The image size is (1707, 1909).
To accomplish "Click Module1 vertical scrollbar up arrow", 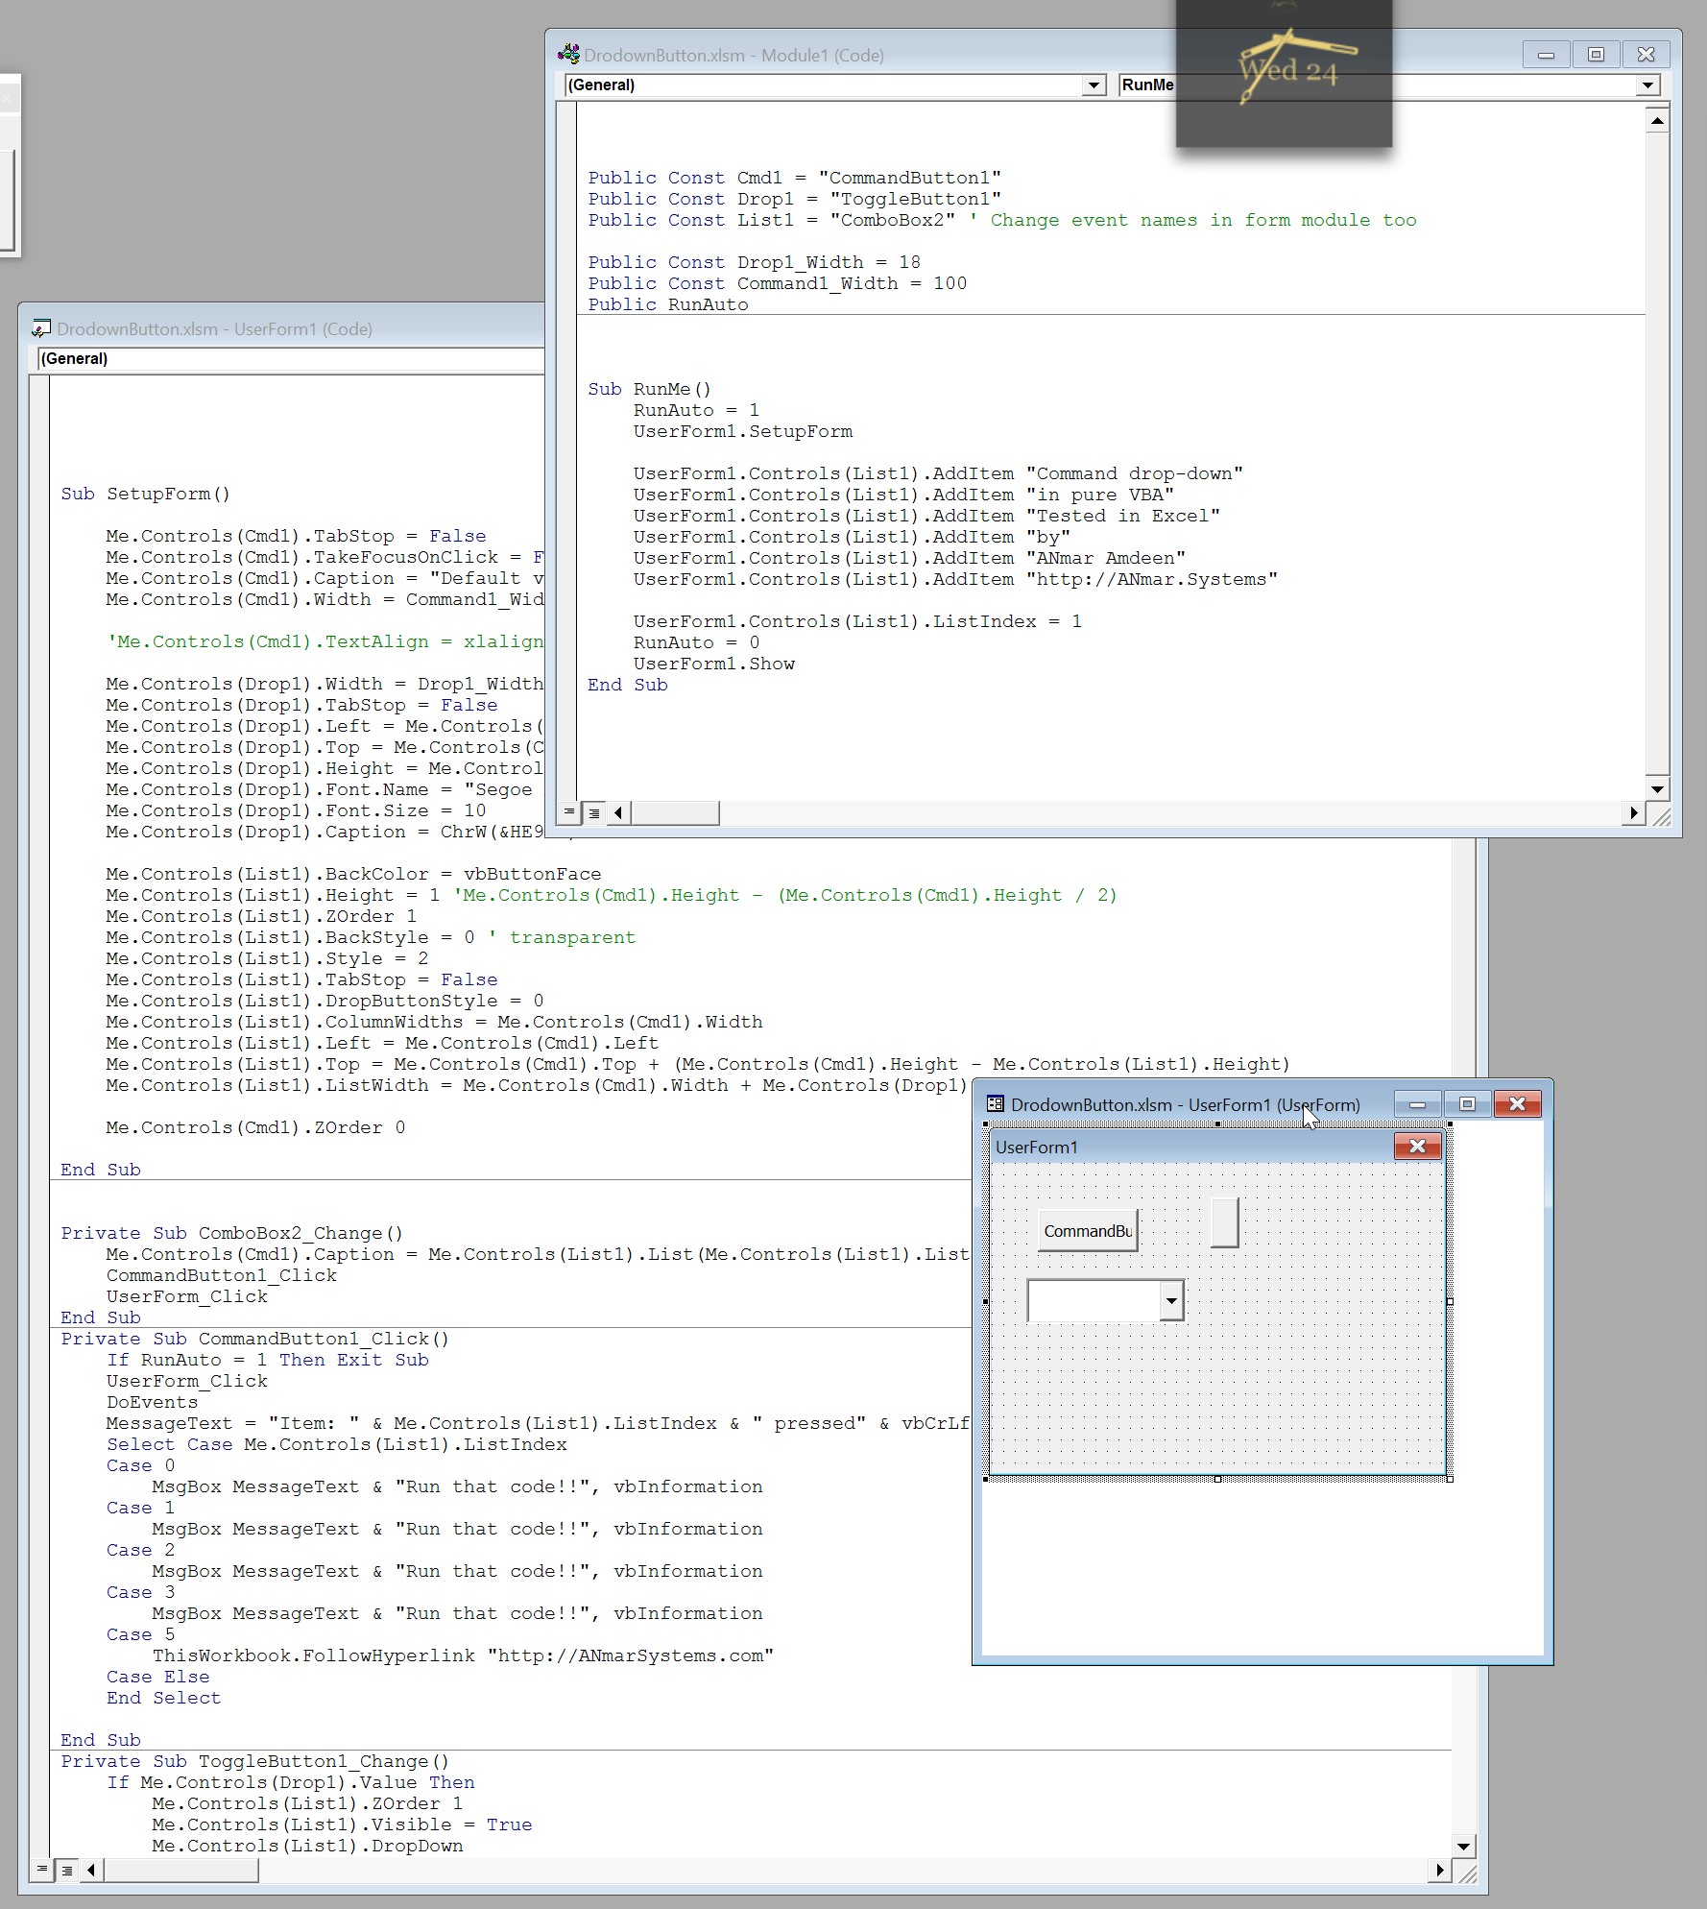I will tap(1657, 121).
